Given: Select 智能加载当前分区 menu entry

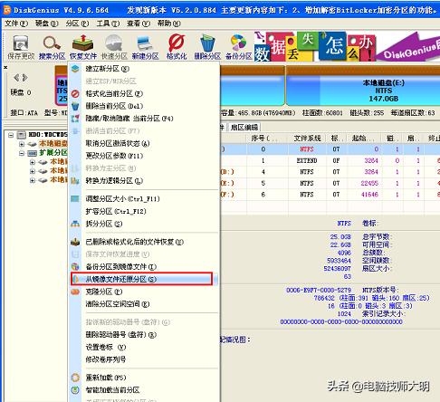Looking at the screenshot, I should (144, 390).
